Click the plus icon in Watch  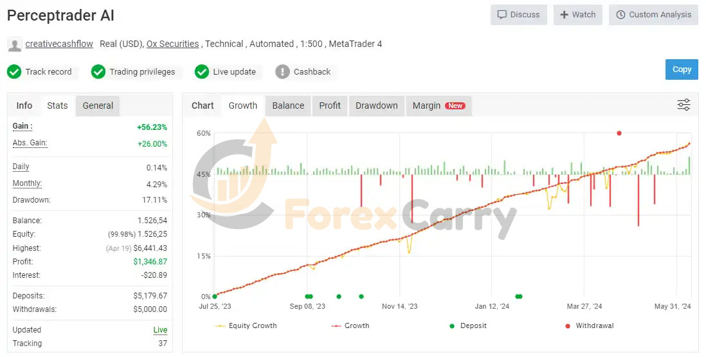564,15
